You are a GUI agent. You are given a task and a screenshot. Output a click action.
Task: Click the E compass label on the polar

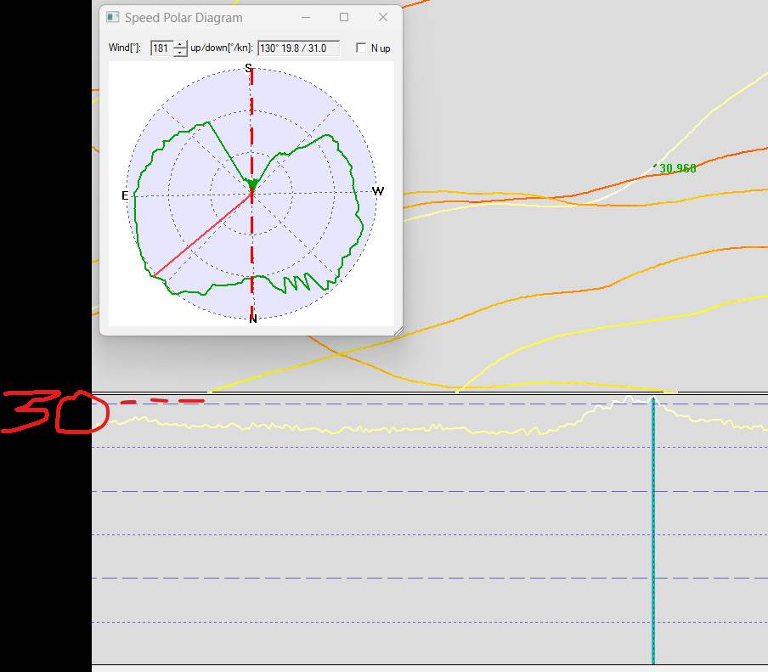126,195
